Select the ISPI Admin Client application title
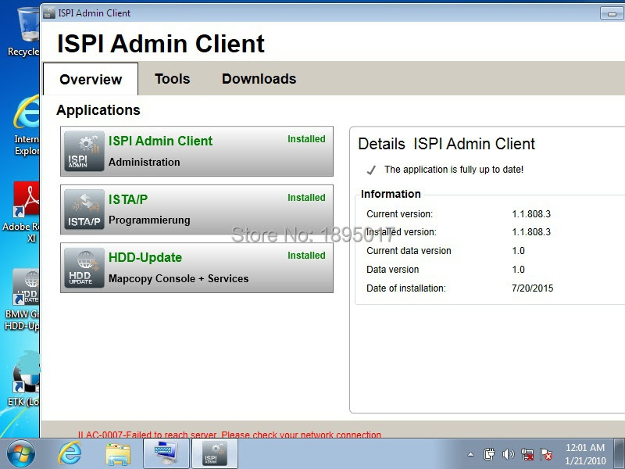Viewport: 625px width, 469px height. (160, 141)
